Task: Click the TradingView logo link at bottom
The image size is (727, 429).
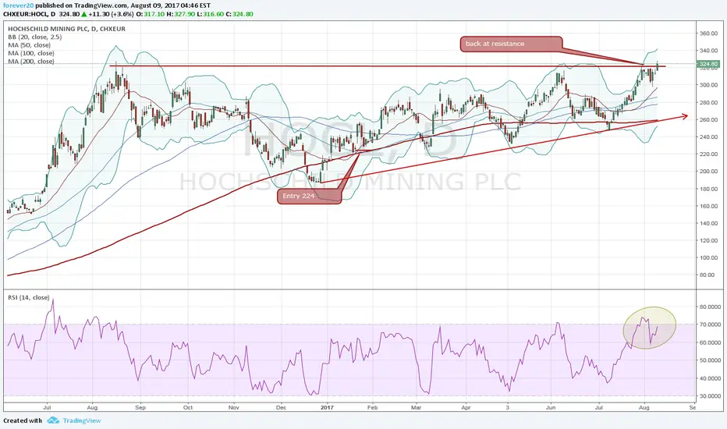Action: pyautogui.click(x=74, y=420)
